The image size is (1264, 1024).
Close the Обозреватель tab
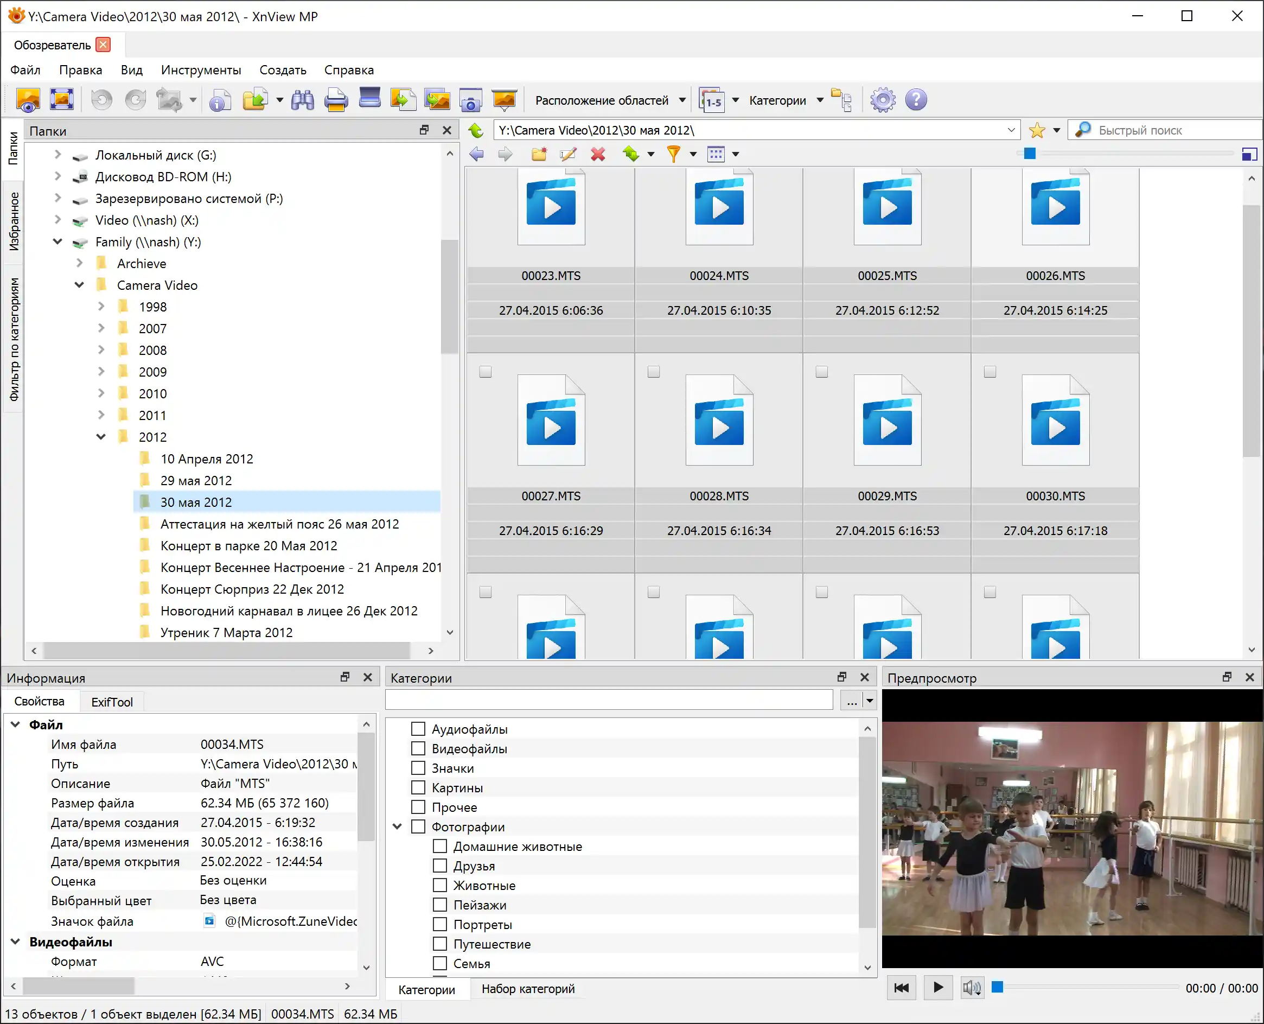point(103,45)
